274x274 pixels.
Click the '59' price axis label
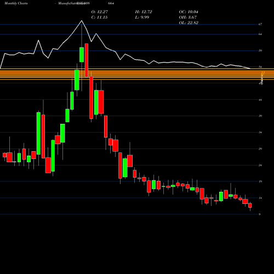[260, 50]
